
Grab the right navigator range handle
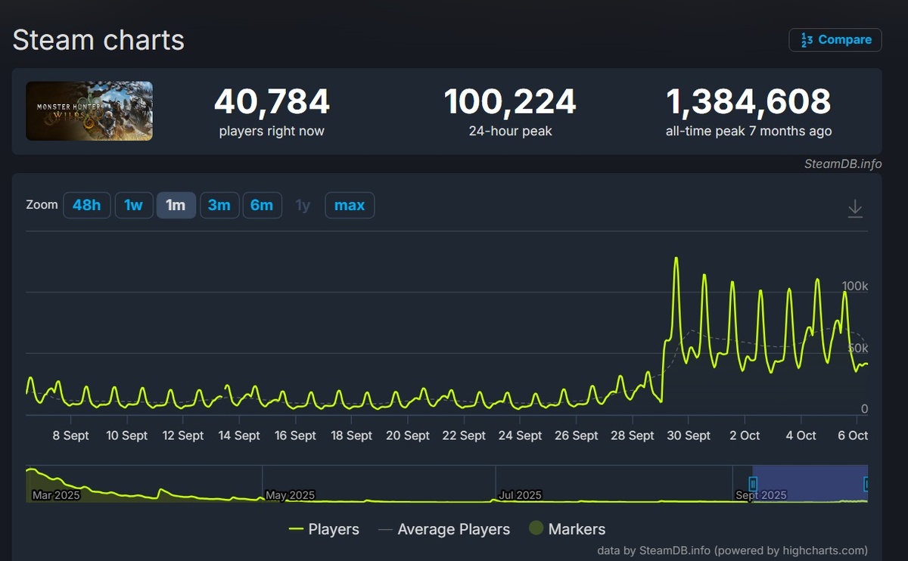coord(866,484)
